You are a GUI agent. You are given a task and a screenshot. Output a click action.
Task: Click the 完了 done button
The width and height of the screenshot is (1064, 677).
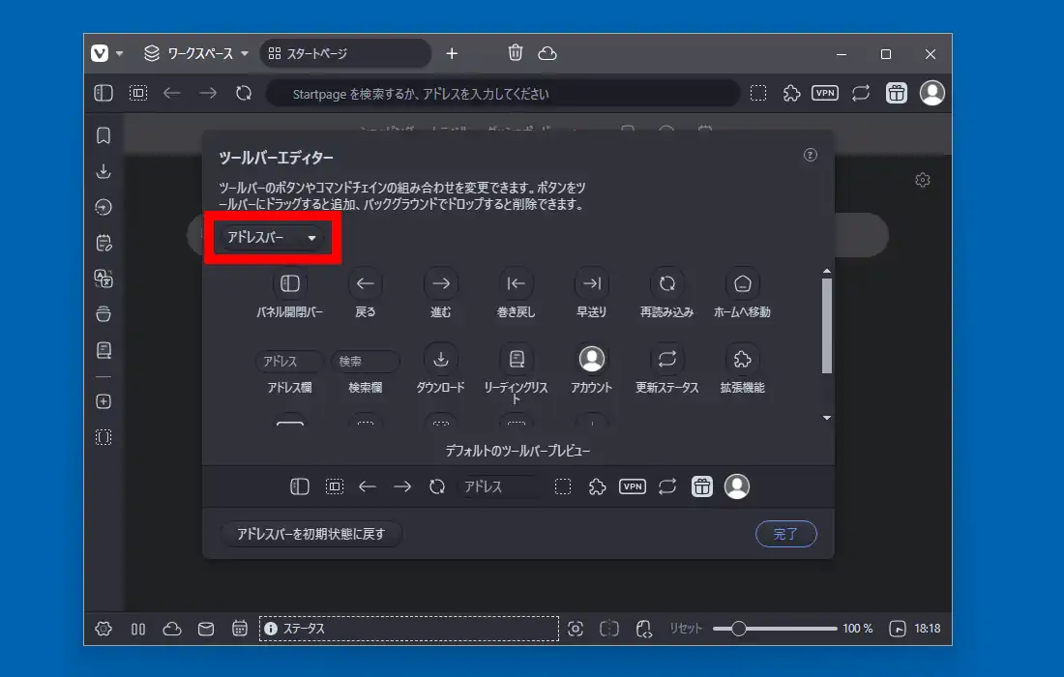coord(785,534)
